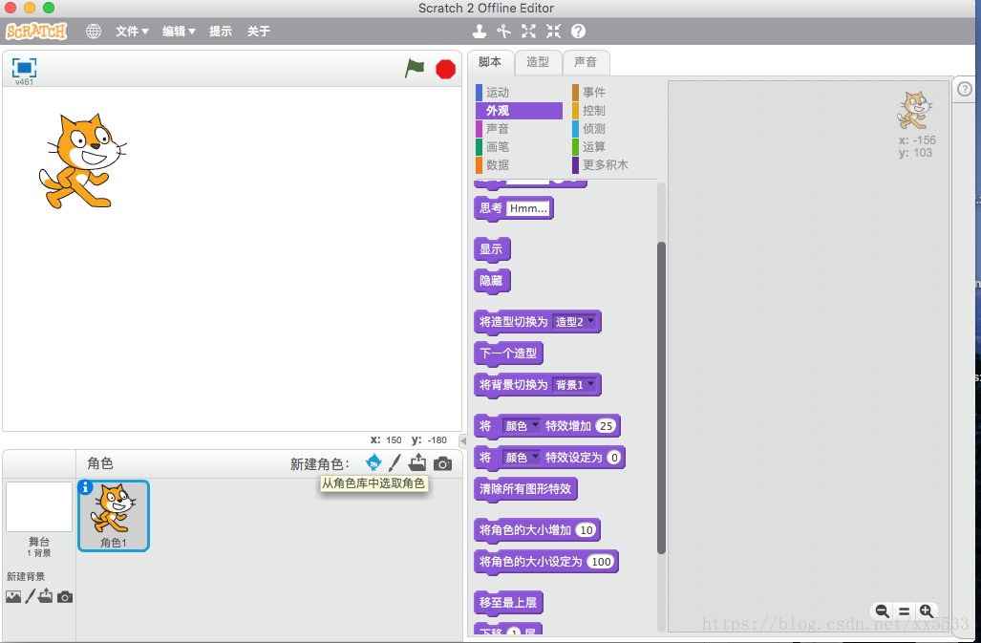Image resolution: width=981 pixels, height=643 pixels.
Task: Click the 0 value in 特效设定为
Action: (x=614, y=458)
